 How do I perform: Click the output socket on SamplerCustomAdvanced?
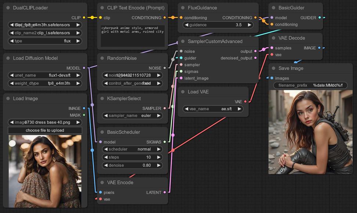255,51
